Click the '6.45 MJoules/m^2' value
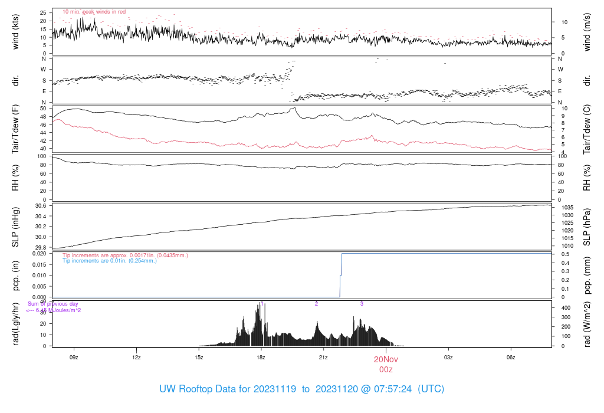The height and width of the screenshot is (413, 604). pyautogui.click(x=58, y=310)
